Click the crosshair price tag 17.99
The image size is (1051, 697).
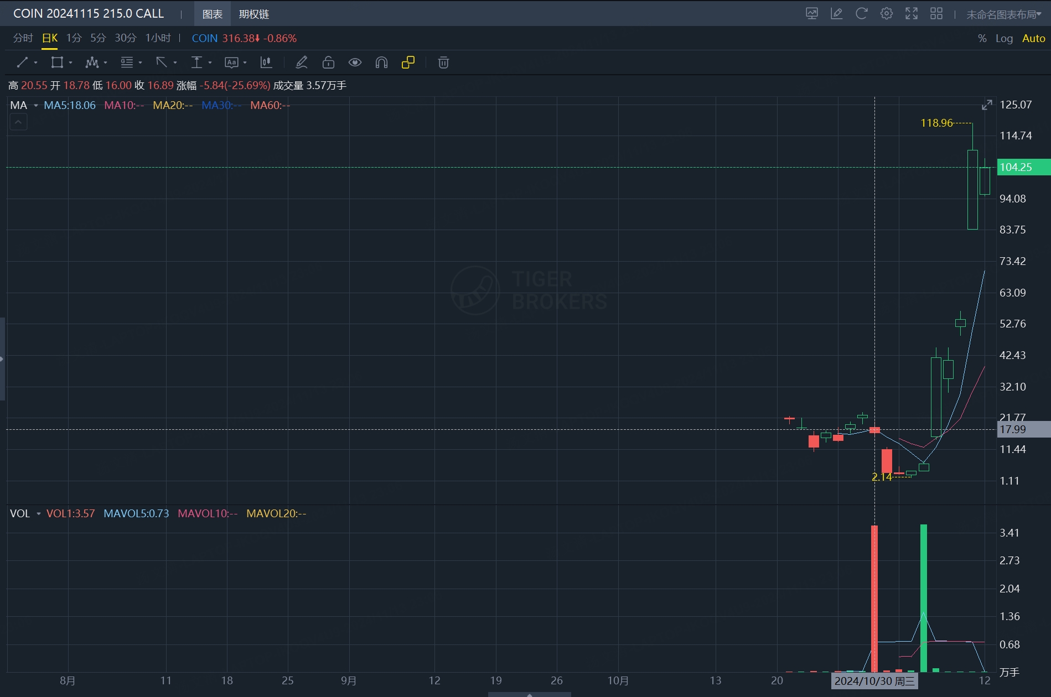click(1023, 429)
